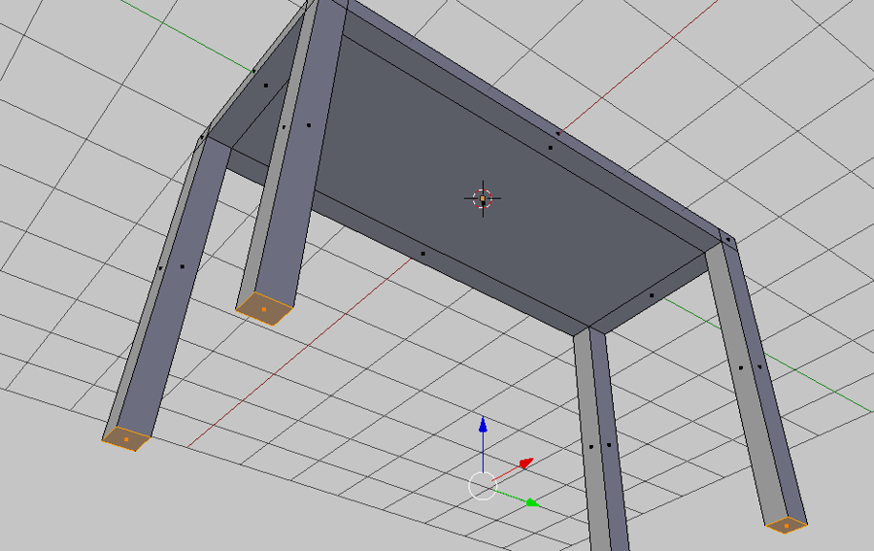This screenshot has height=551, width=874.
Task: Grab the blue Z-axis manipulator arrow
Action: coord(484,425)
